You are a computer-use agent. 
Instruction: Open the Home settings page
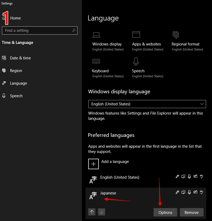coord(15,18)
